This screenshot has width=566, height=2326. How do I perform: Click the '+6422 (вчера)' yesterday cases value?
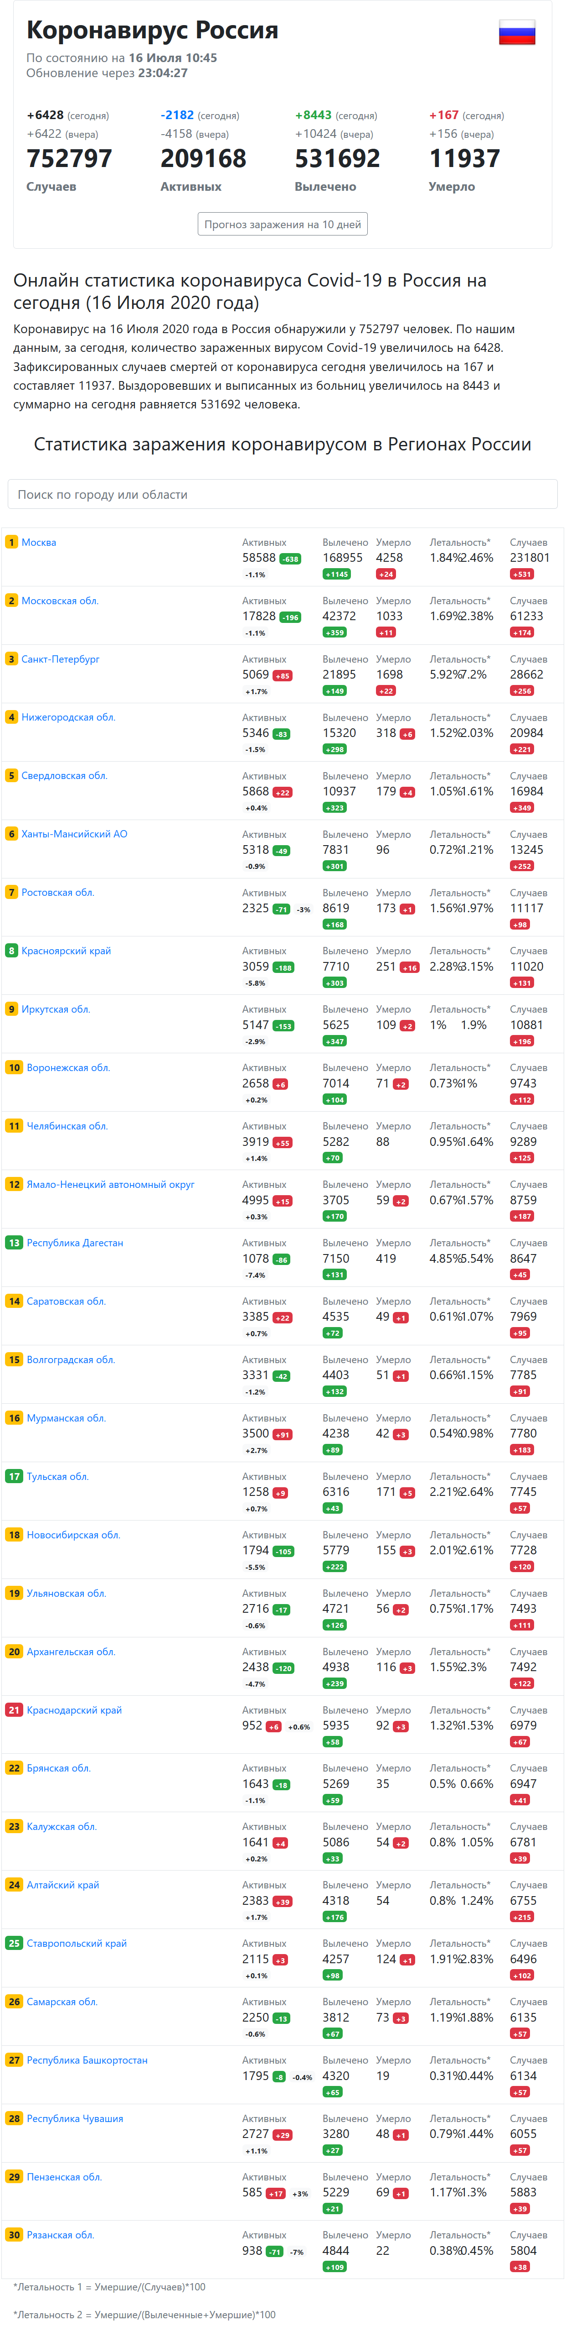tap(62, 135)
